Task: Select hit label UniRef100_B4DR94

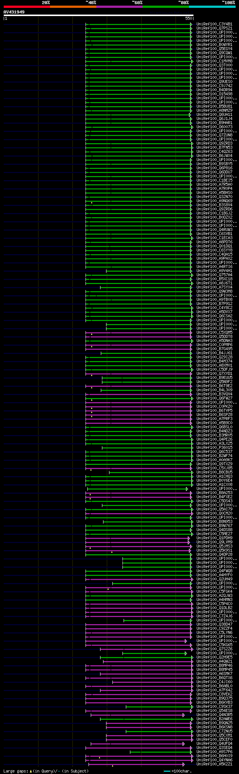Action: (214, 90)
